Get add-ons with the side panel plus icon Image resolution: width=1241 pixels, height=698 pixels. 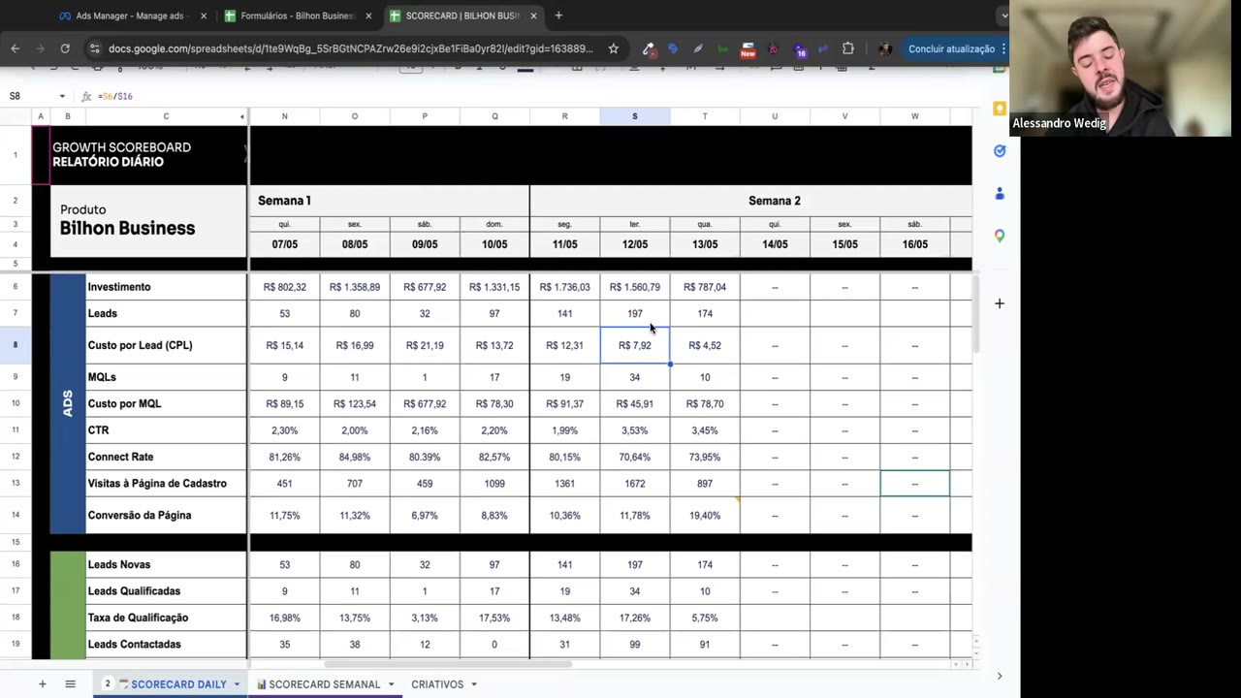point(1000,303)
